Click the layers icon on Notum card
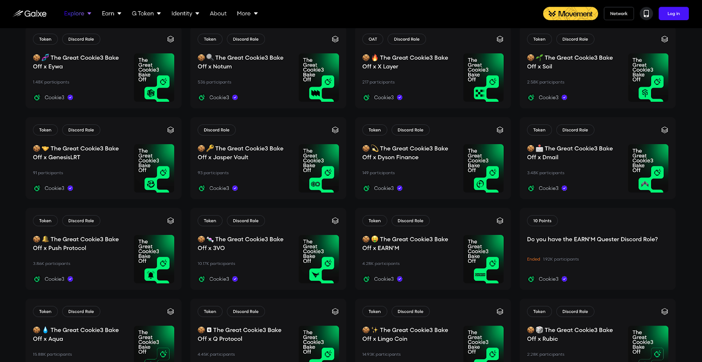The image size is (702, 362). pos(335,39)
